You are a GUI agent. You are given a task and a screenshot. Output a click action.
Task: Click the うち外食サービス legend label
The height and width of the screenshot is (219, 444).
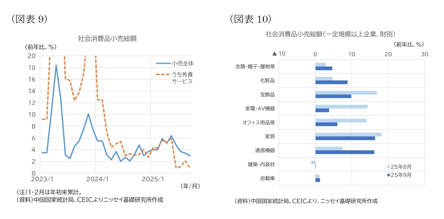coord(182,78)
